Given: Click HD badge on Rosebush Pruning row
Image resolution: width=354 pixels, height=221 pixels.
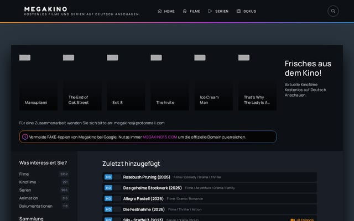Looking at the screenshot, I should [108, 177].
